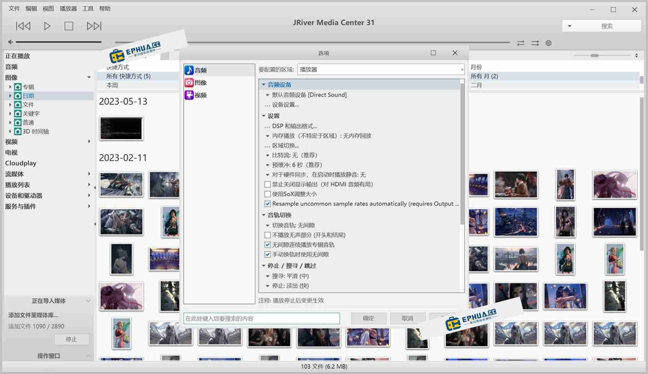
Task: Open the 要配置的区域 播放器 dropdown
Action: 381,69
